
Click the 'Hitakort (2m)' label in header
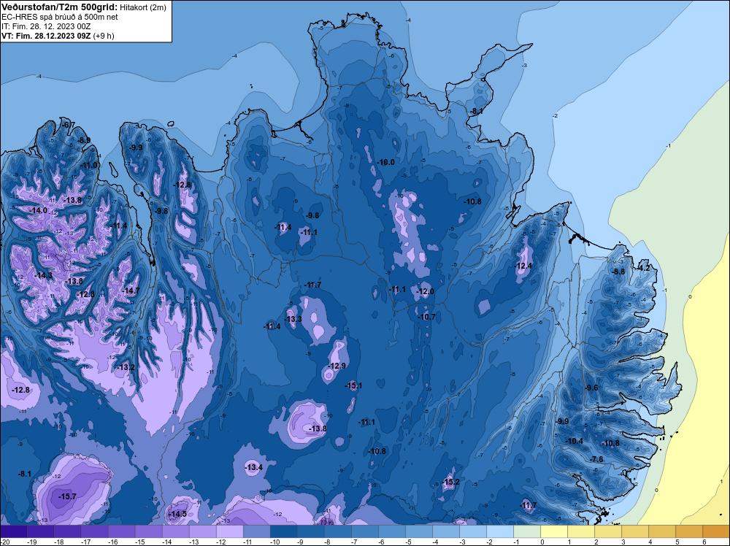pyautogui.click(x=142, y=7)
